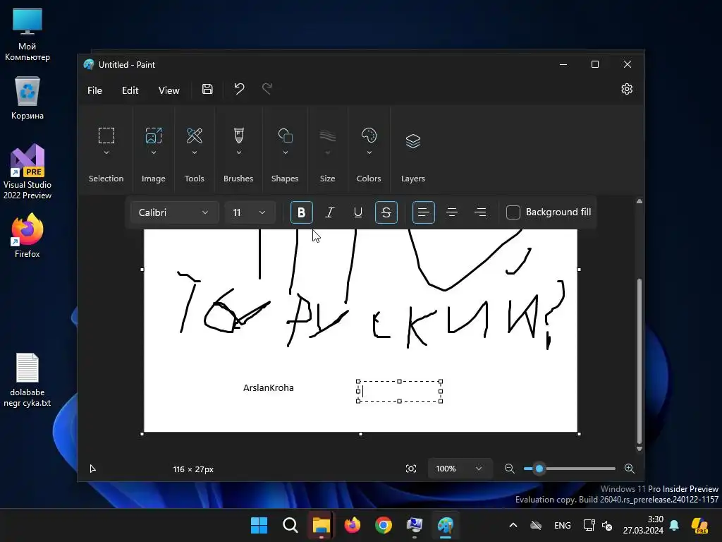Open the notifications bell
The image size is (722, 542).
coord(674,525)
